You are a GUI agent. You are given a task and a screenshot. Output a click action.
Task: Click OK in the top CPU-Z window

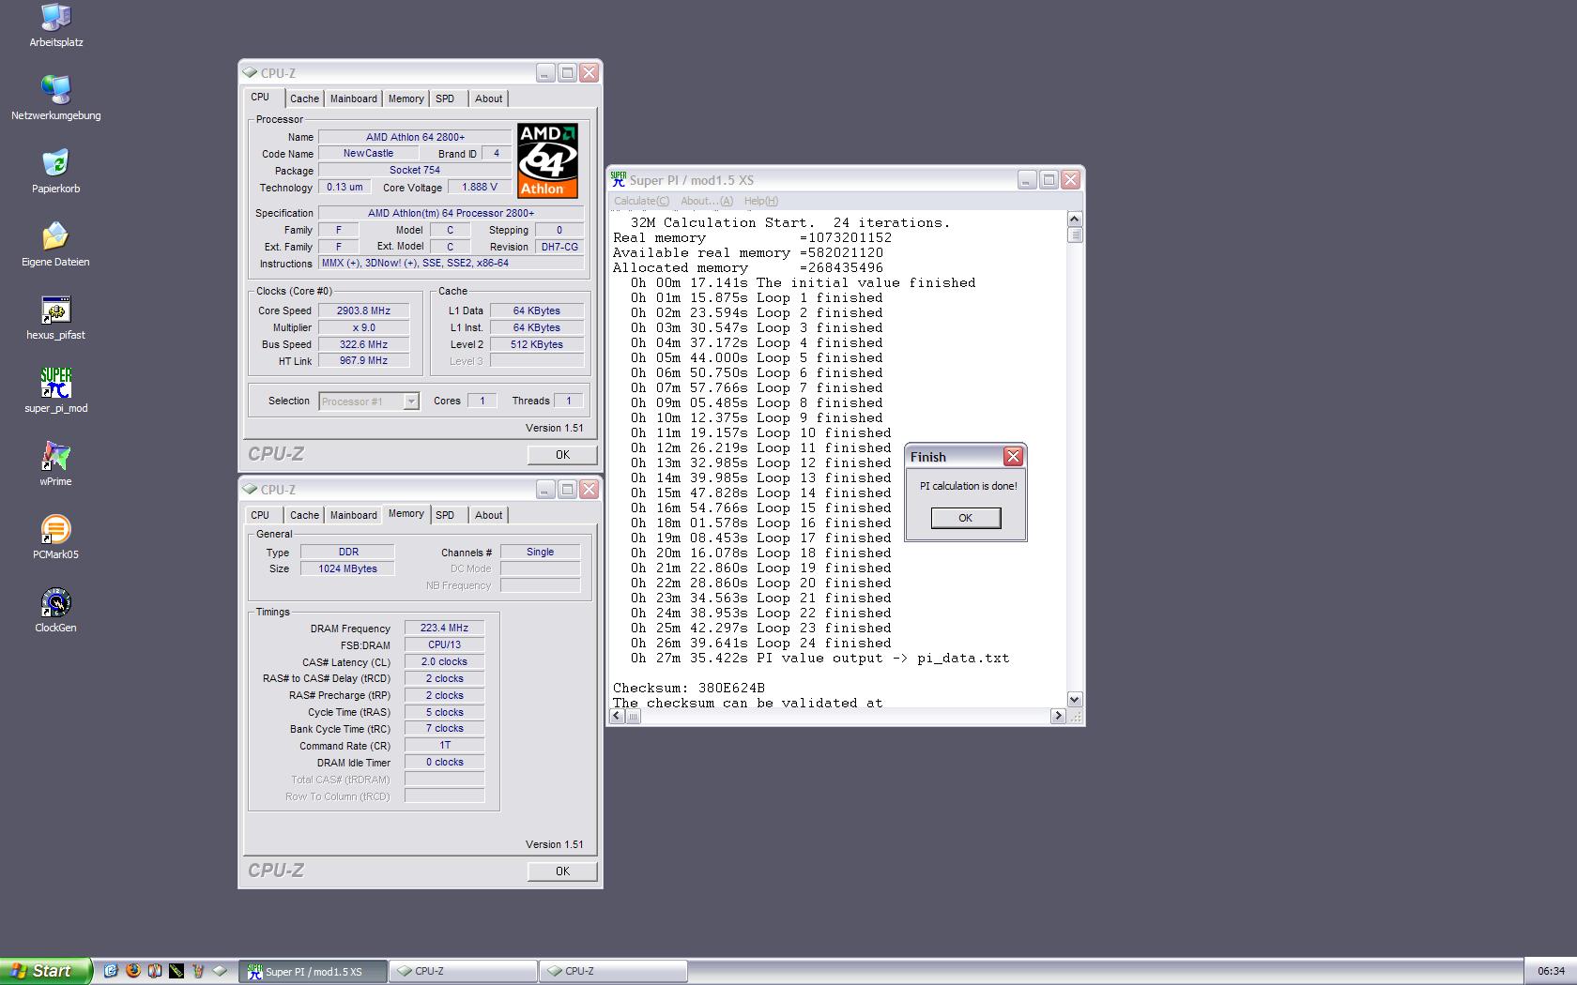click(562, 455)
